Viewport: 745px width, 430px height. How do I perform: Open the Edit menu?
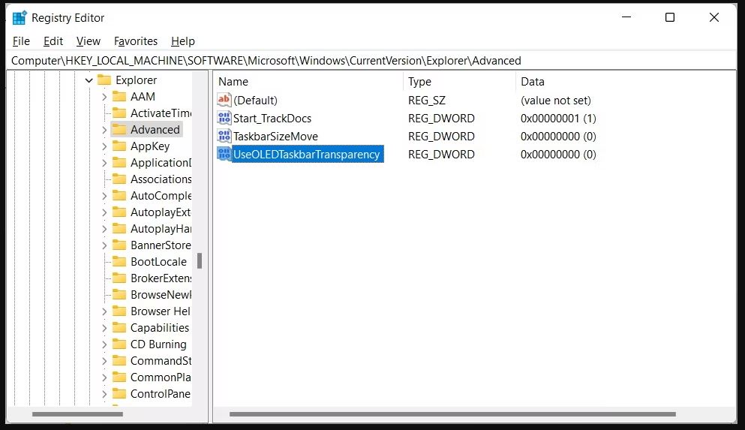coord(53,41)
